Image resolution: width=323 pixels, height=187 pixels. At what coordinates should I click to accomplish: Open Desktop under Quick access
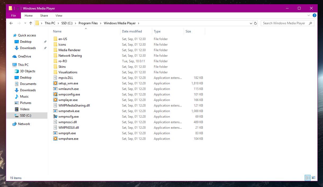[26, 42]
